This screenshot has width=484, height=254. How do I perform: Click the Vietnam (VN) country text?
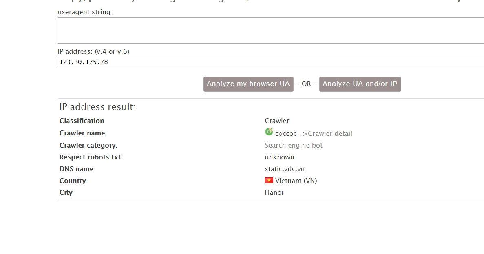tap(296, 181)
